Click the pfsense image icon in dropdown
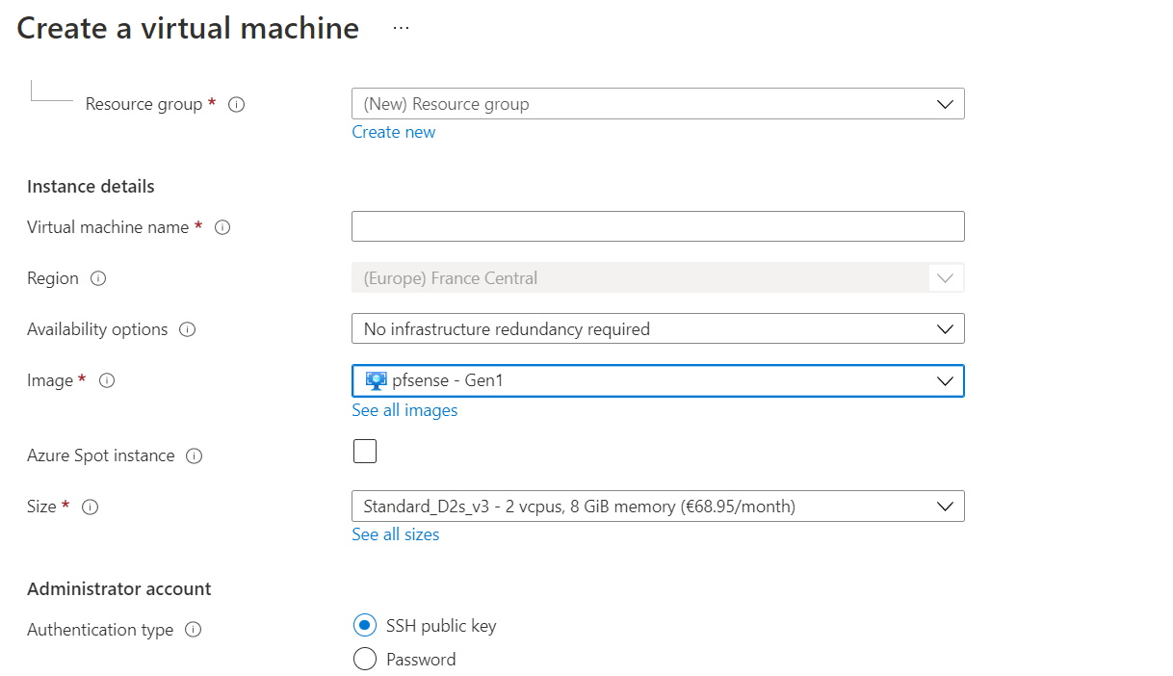This screenshot has height=676, width=1173. click(x=377, y=380)
